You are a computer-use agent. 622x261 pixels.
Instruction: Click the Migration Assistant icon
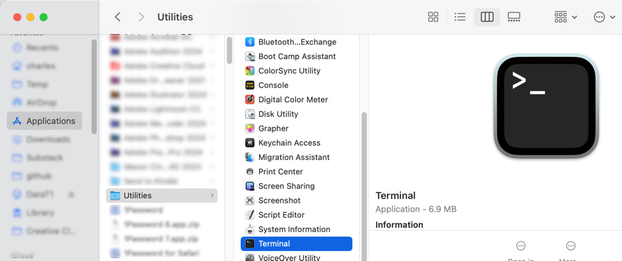249,157
